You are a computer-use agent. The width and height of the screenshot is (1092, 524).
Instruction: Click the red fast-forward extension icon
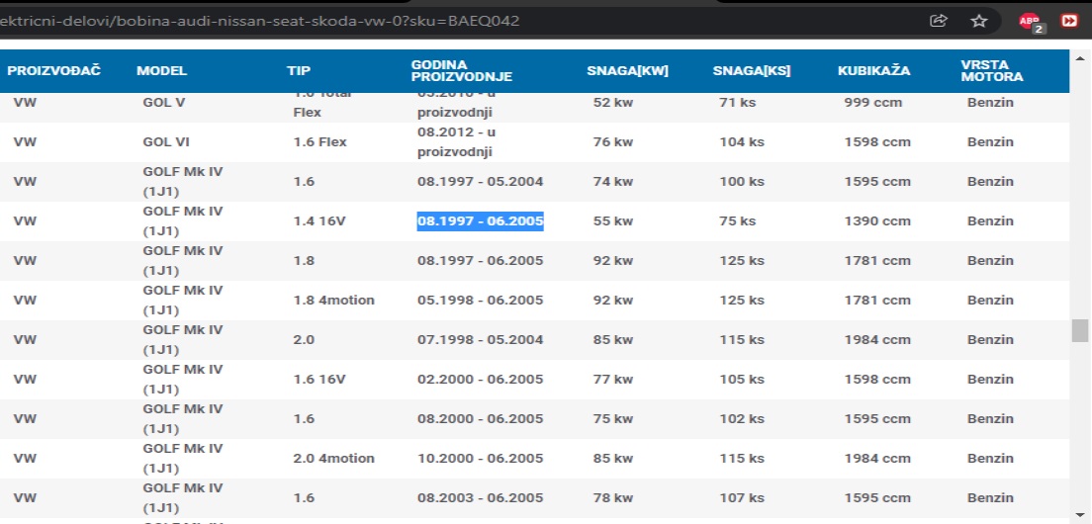[x=1069, y=21]
